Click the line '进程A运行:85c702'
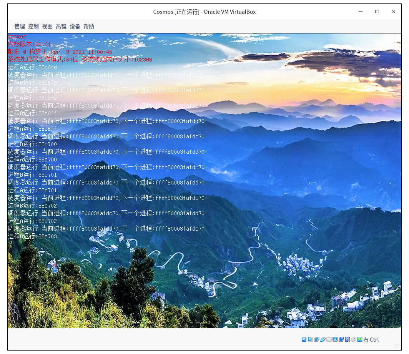Screen dimensions: 409x354 32,221
